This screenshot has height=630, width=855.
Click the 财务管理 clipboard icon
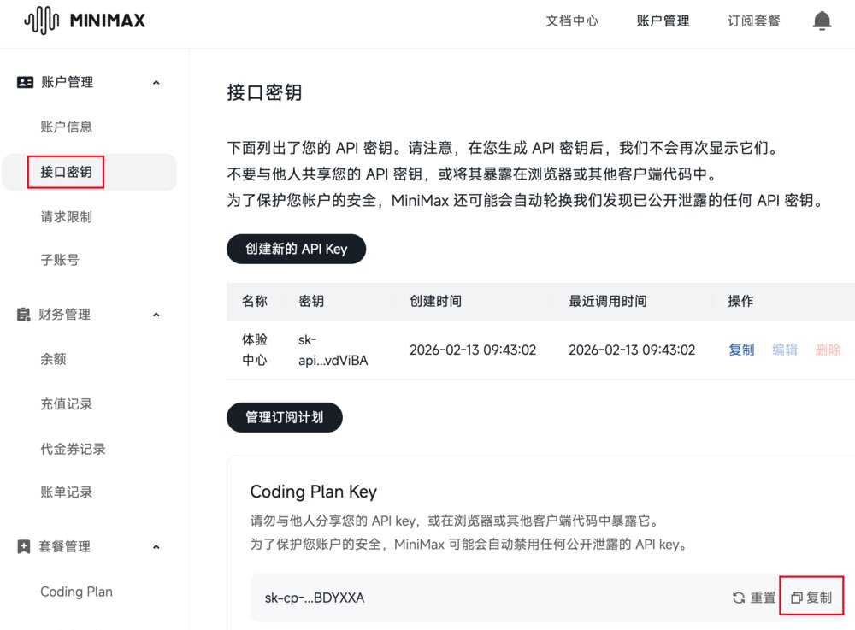(23, 315)
